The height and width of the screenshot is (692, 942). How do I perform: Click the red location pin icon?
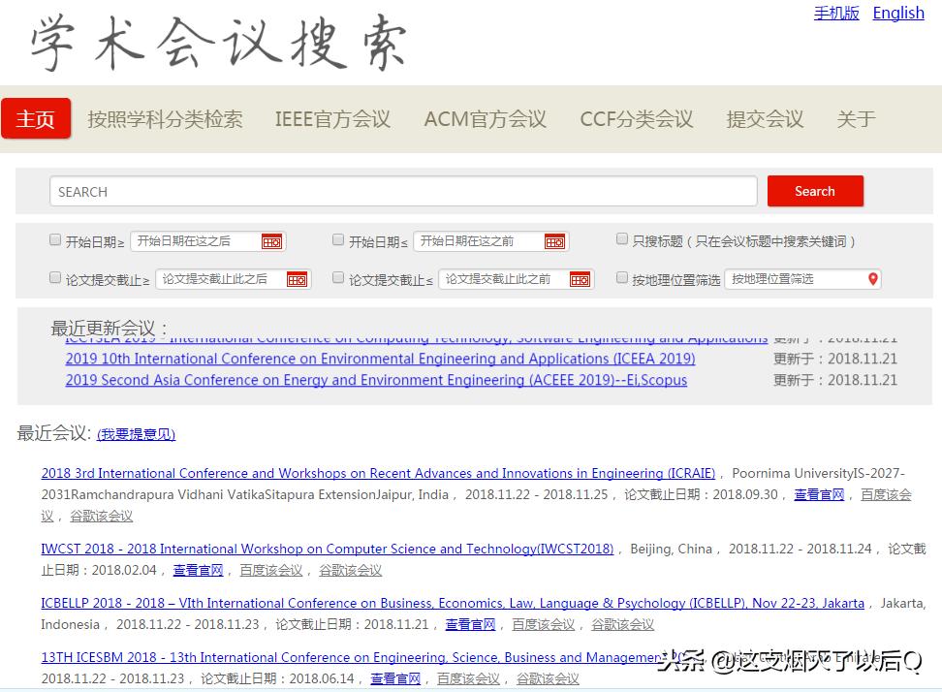(x=873, y=278)
